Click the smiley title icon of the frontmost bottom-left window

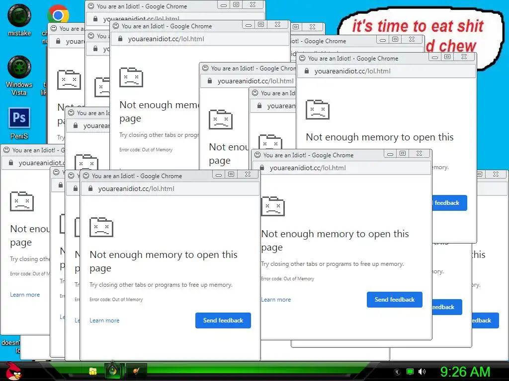pyautogui.click(x=86, y=176)
